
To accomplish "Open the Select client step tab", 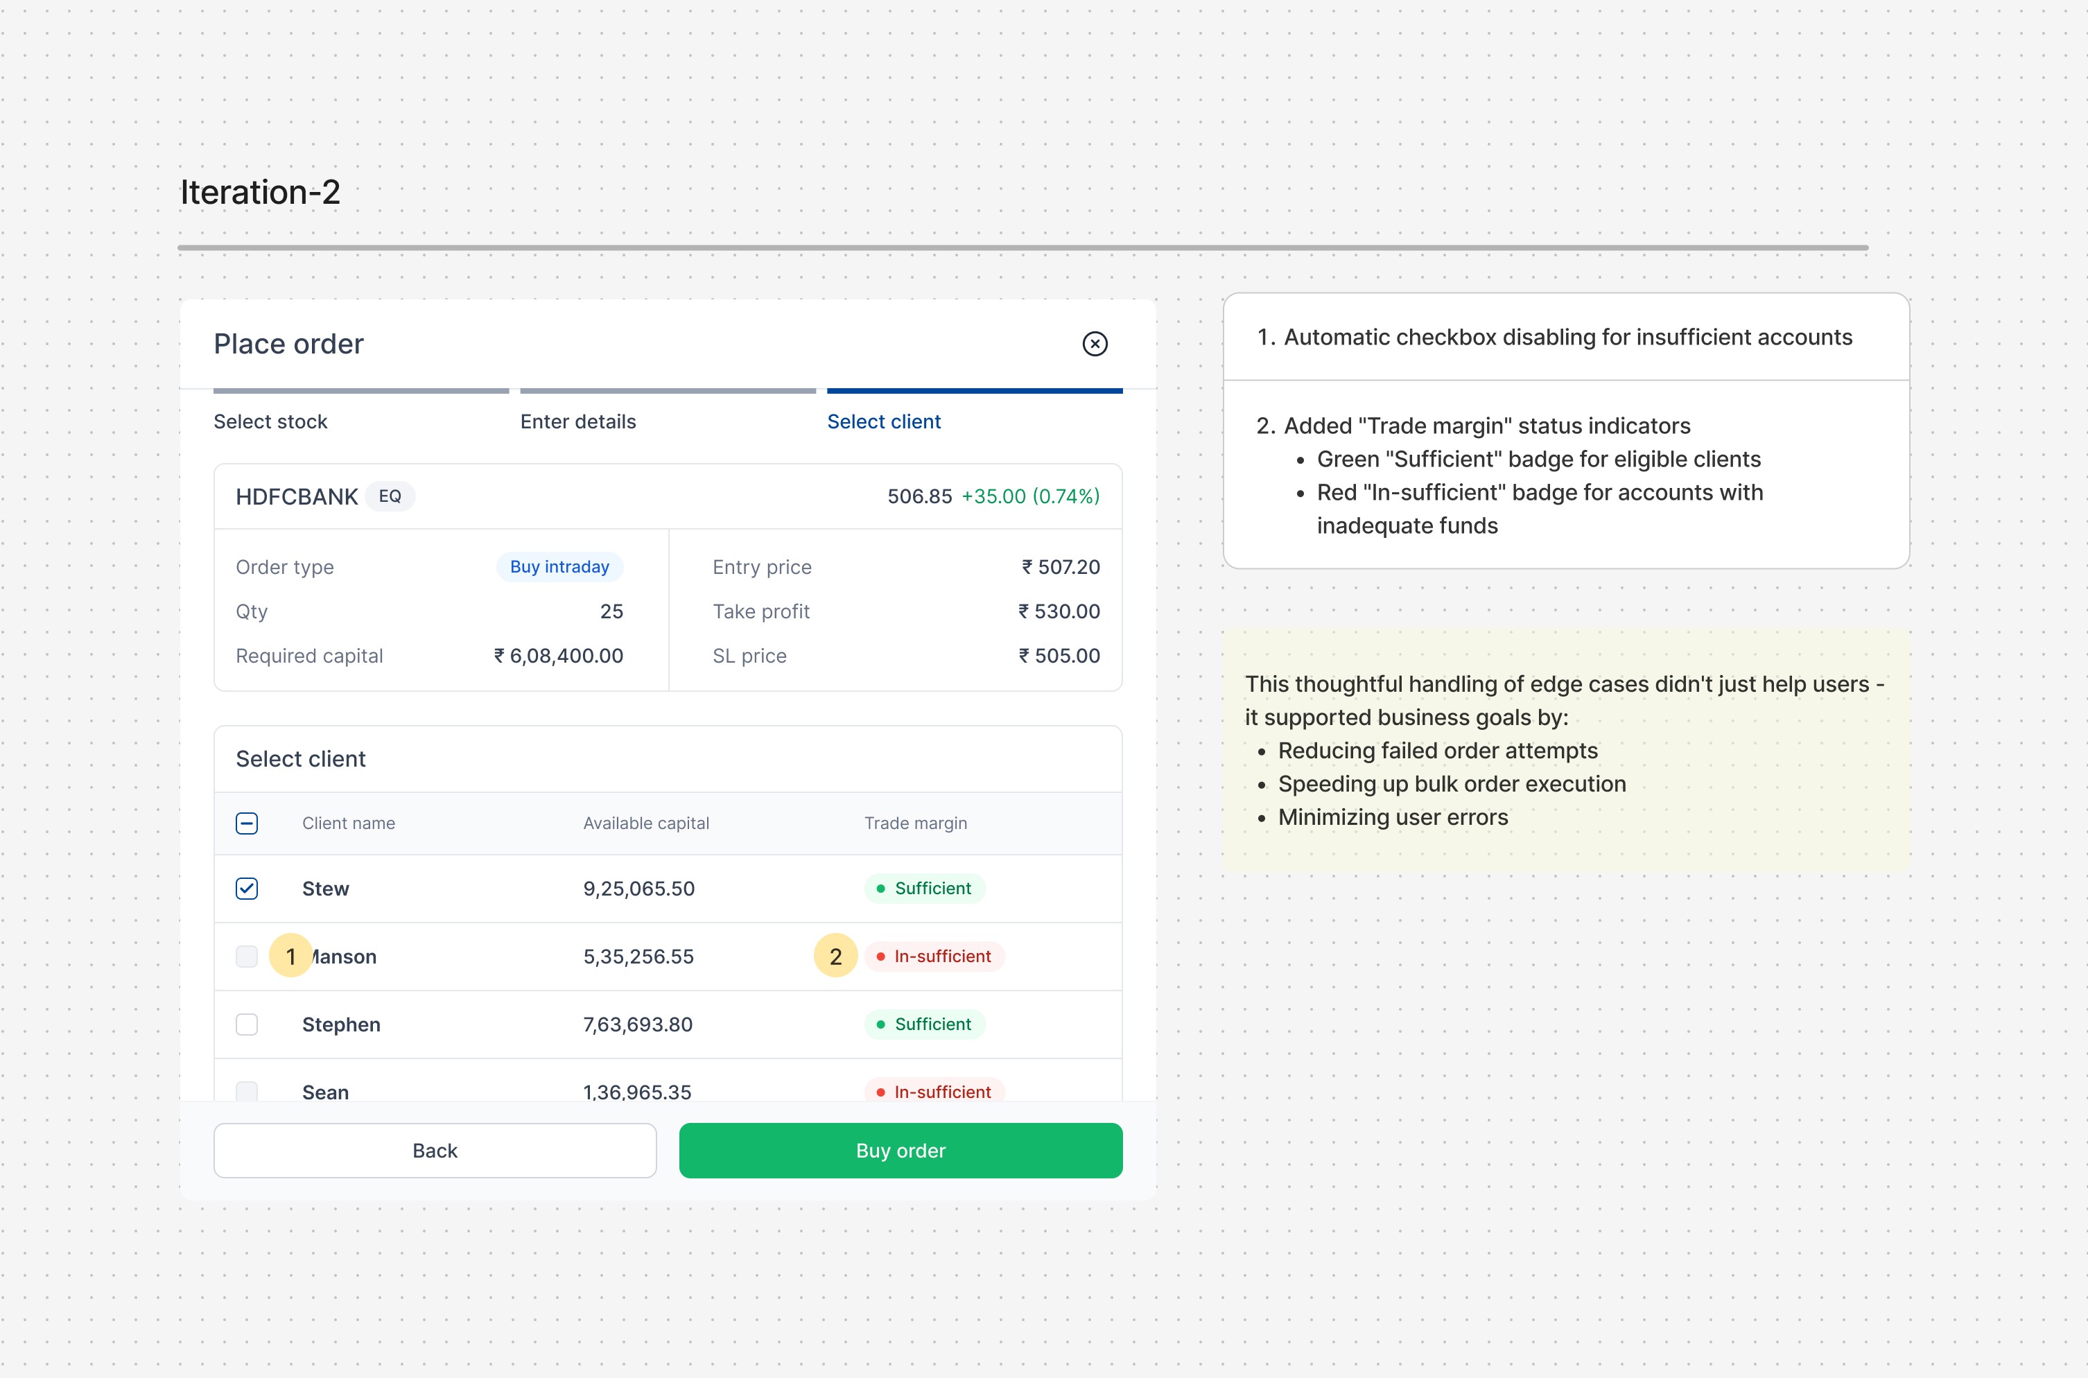I will coord(883,421).
